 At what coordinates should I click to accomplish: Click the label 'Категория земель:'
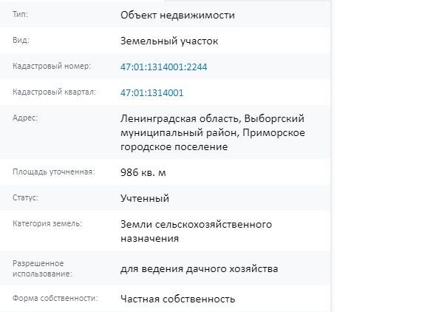[47, 224]
